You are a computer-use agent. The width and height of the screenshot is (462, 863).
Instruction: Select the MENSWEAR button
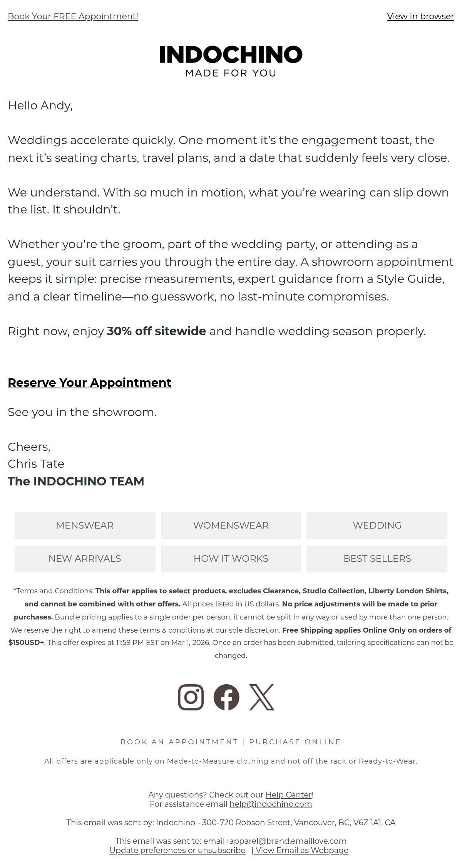tap(85, 526)
